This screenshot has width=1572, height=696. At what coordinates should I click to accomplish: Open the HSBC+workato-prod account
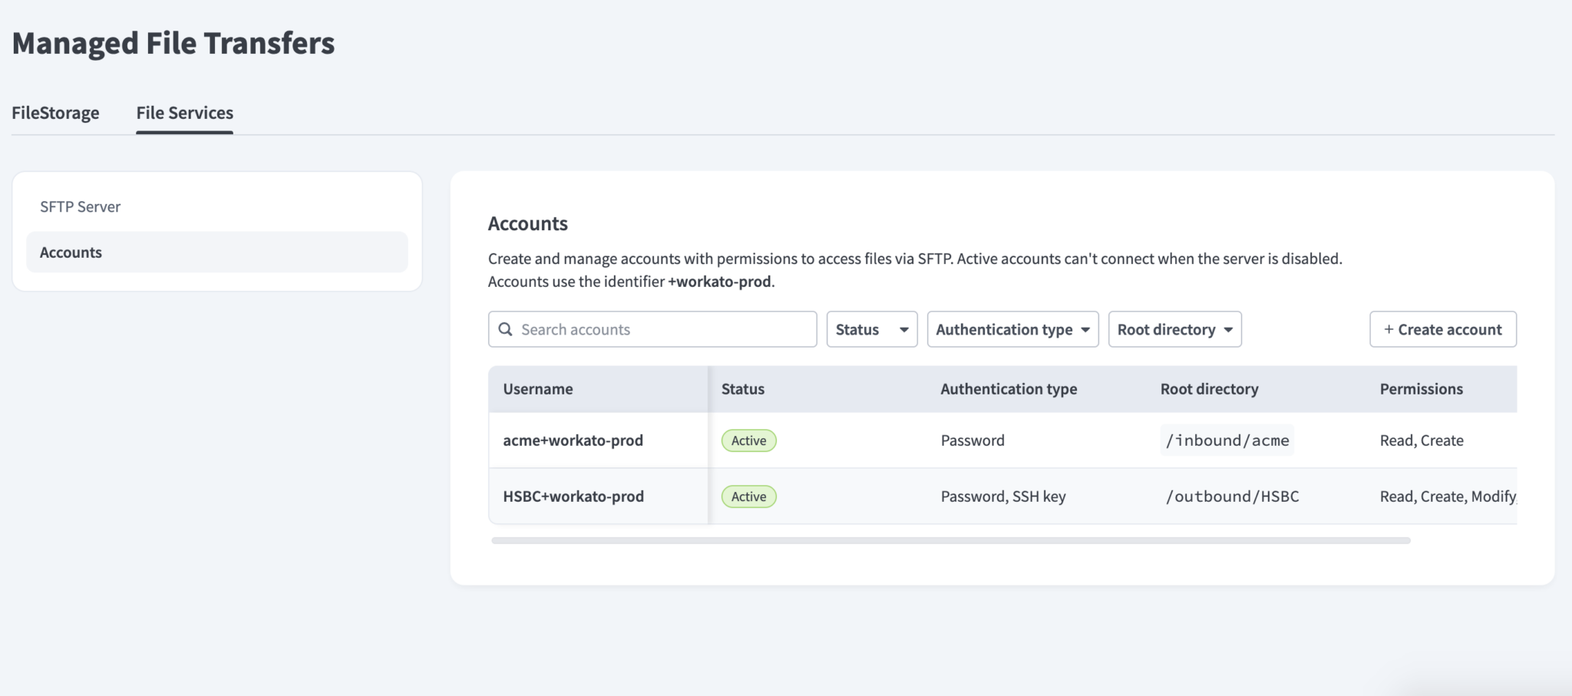tap(573, 496)
